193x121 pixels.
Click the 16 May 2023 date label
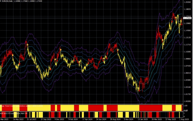coord(18,120)
